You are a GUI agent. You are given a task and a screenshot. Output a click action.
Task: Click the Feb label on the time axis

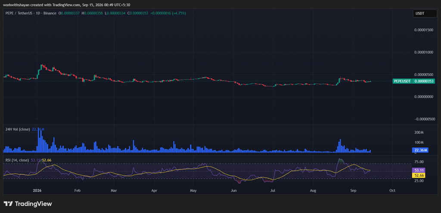click(78, 191)
